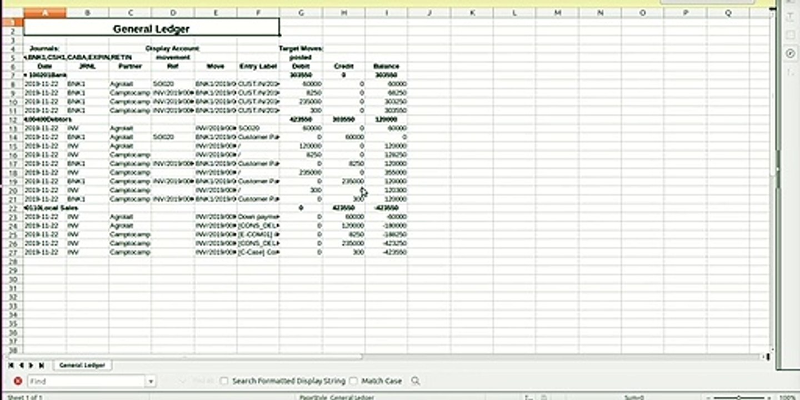The height and width of the screenshot is (400, 800).
Task: Click the C-Case entry label in row 27
Action: (258, 252)
